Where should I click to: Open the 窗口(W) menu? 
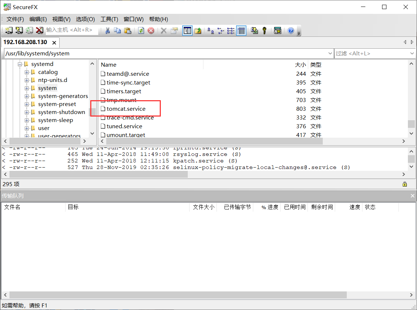134,19
